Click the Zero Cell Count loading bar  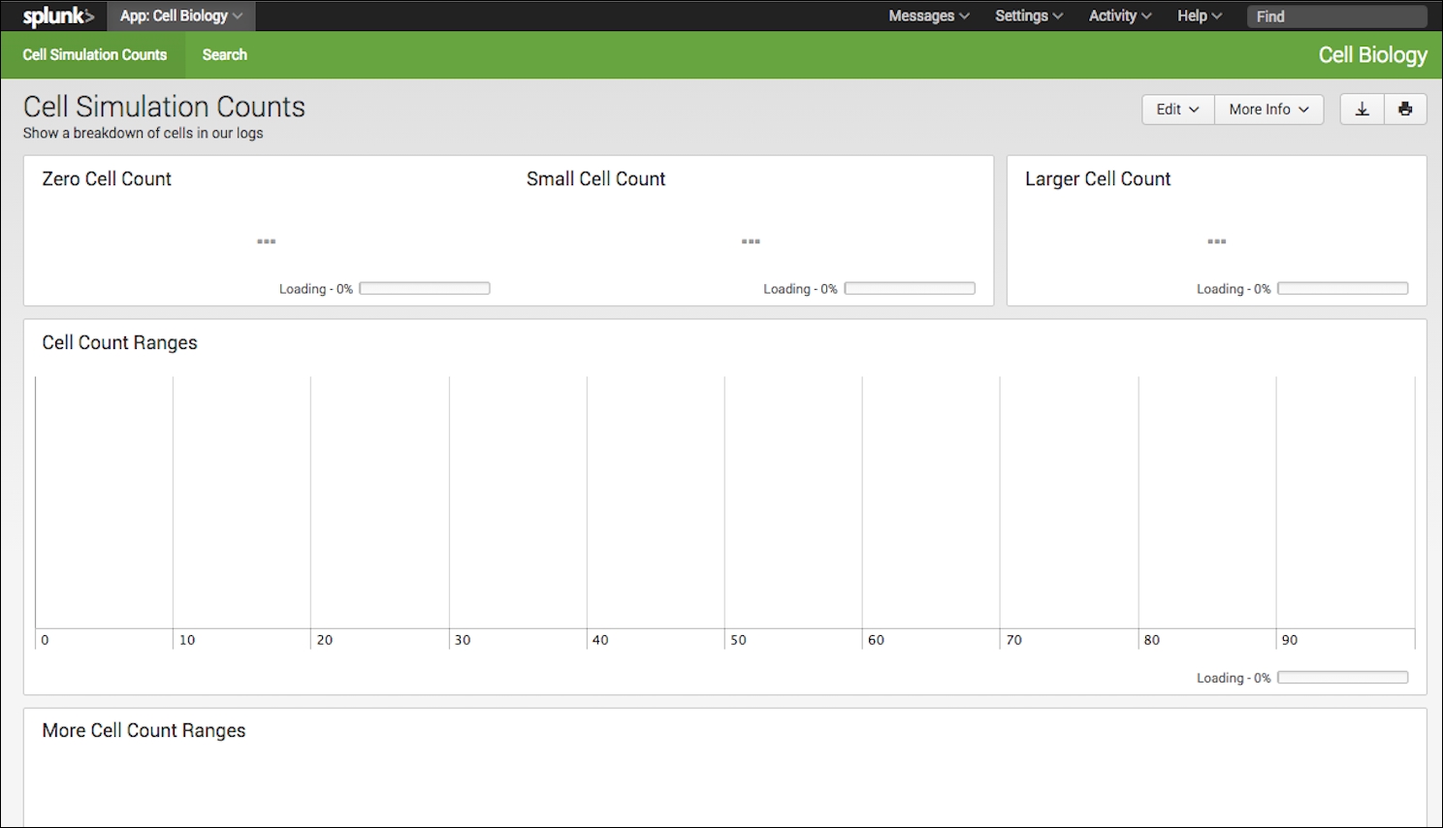(425, 289)
